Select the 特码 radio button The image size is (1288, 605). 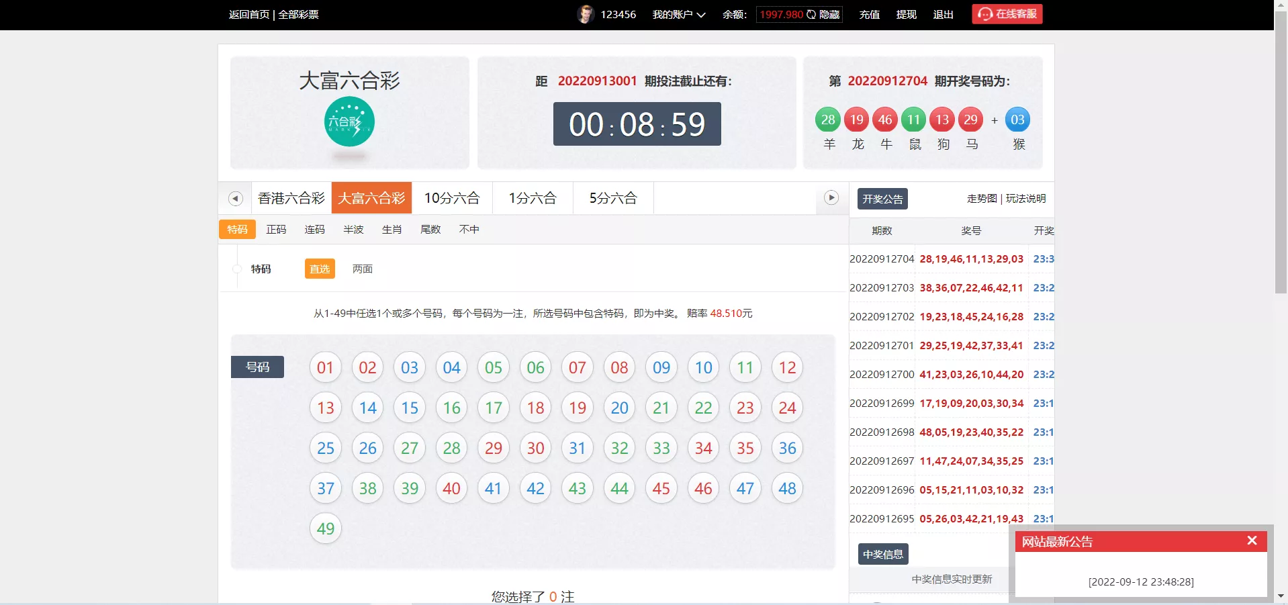tap(236, 269)
